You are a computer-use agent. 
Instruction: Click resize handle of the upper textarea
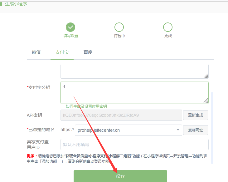[x=206, y=76]
